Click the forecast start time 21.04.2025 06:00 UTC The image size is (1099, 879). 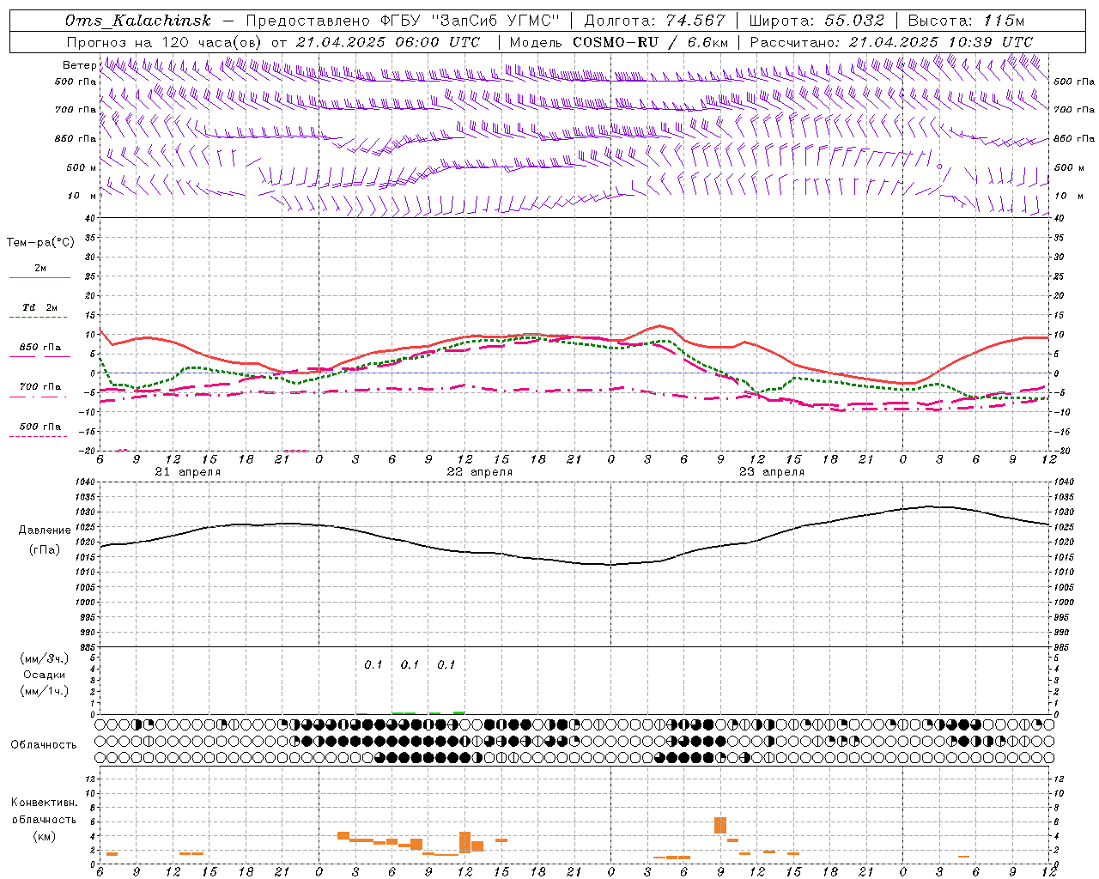pyautogui.click(x=388, y=42)
